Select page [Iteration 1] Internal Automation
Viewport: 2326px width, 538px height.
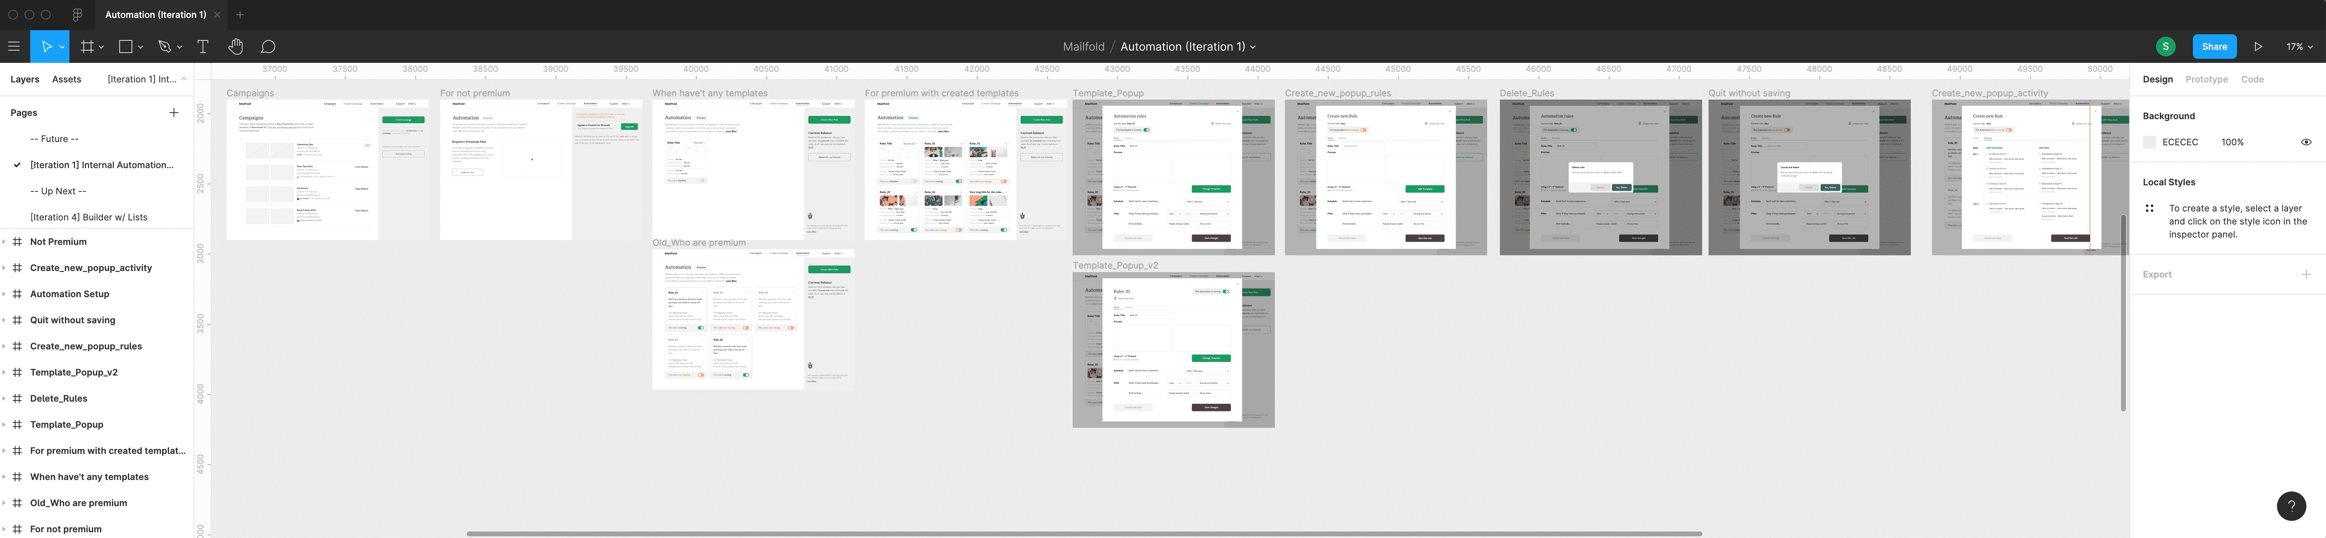pos(102,165)
